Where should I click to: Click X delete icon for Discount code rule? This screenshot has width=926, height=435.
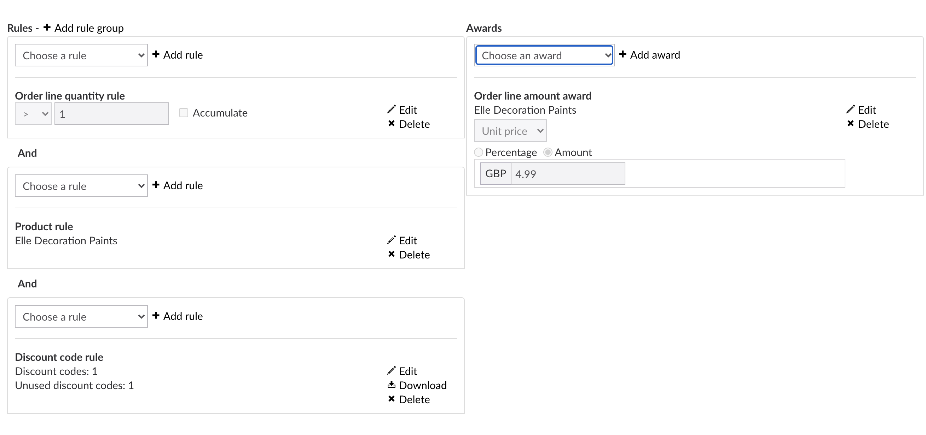pos(392,399)
